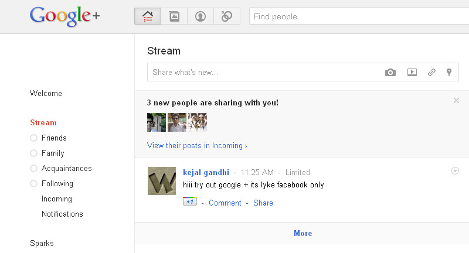Open third new person's photo thumbnail
The width and height of the screenshot is (469, 253).
[x=198, y=122]
